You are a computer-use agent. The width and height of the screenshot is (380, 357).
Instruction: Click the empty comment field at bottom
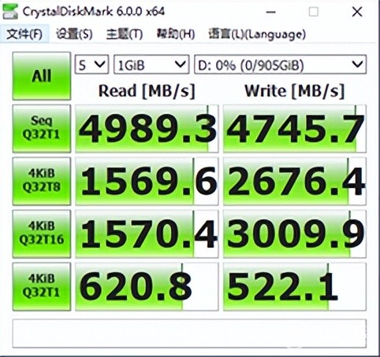(189, 333)
